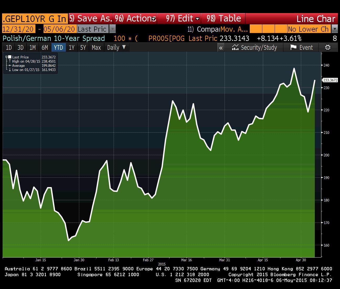Click the start date field 12/31/20
The width and height of the screenshot is (340, 289).
pyautogui.click(x=18, y=29)
